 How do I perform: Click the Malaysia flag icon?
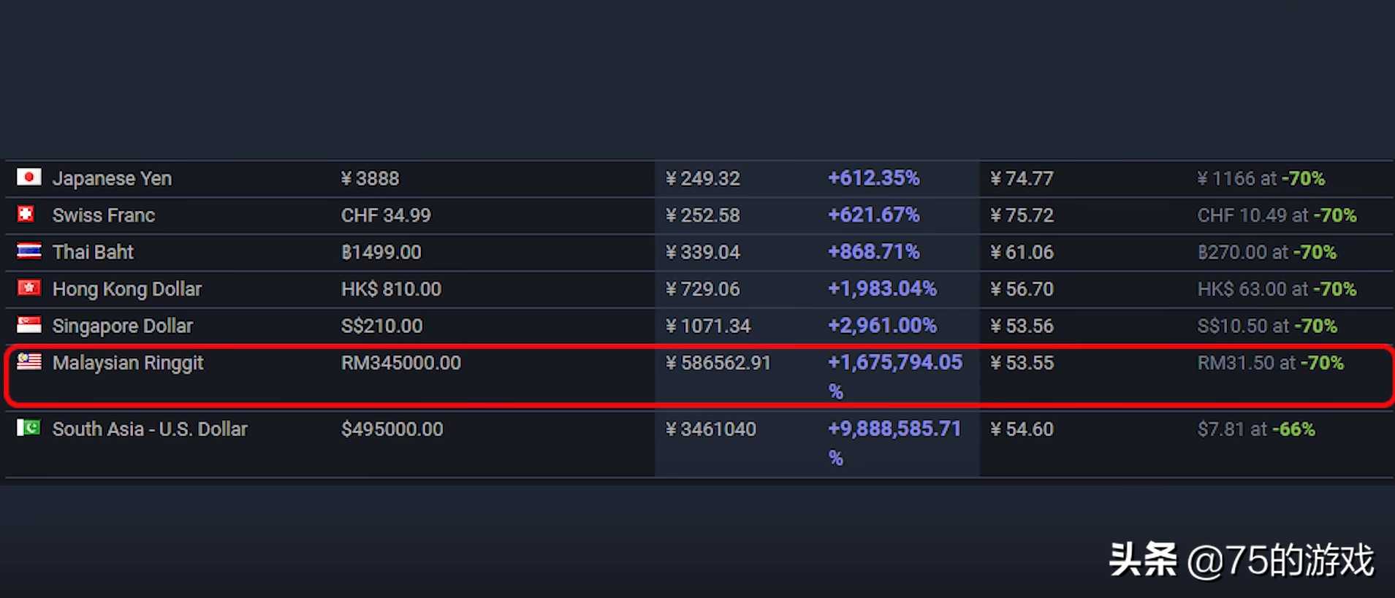[29, 361]
